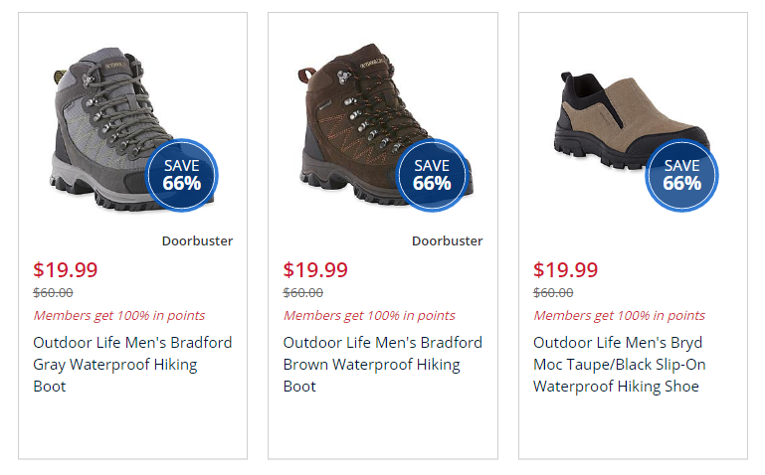Click the $19.99 price on the gray boot card
Image resolution: width=765 pixels, height=475 pixels.
pos(66,269)
